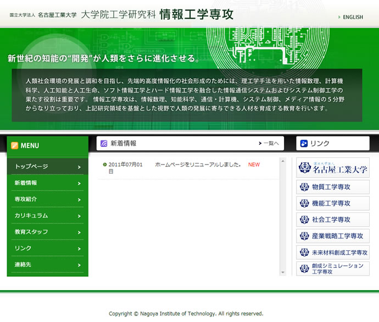Open カリキュラム menu item
Viewport: 379px width, 322px height.
point(48,216)
